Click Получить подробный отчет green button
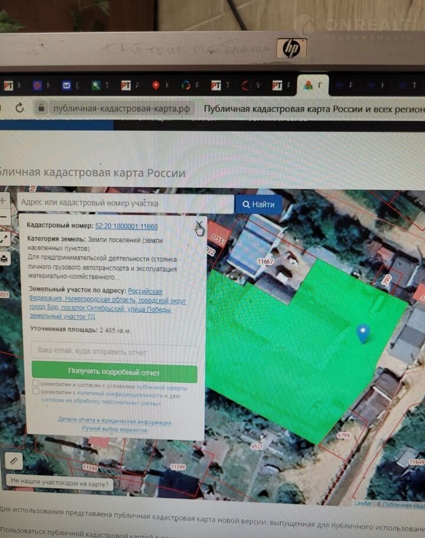The height and width of the screenshot is (538, 425). click(114, 373)
